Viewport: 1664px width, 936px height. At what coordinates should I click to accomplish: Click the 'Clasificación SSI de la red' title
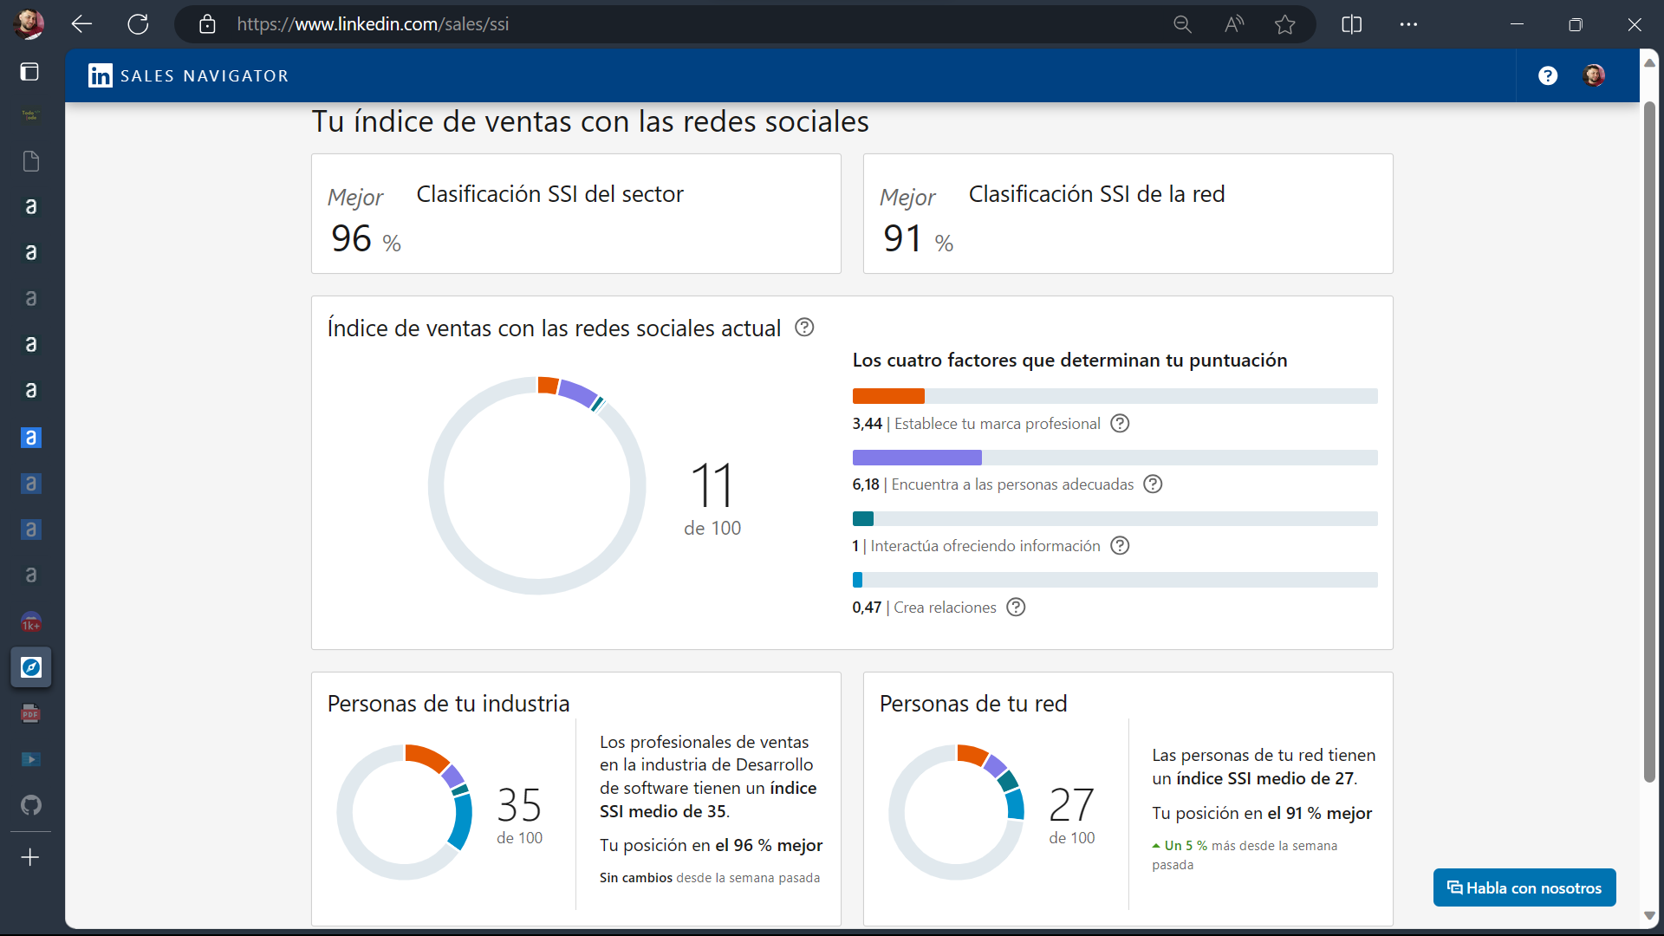coord(1096,194)
